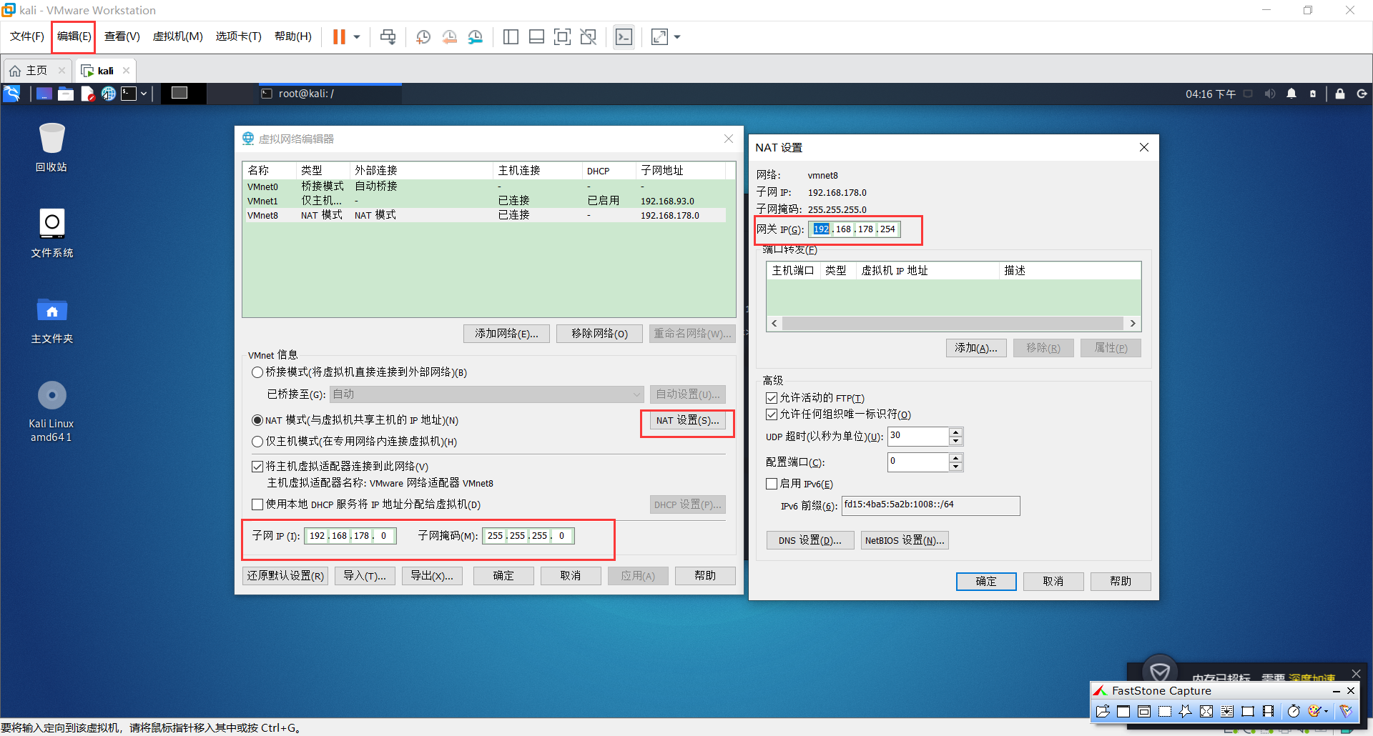Select the VMnet1 row in network list
The image size is (1373, 736).
click(484, 201)
